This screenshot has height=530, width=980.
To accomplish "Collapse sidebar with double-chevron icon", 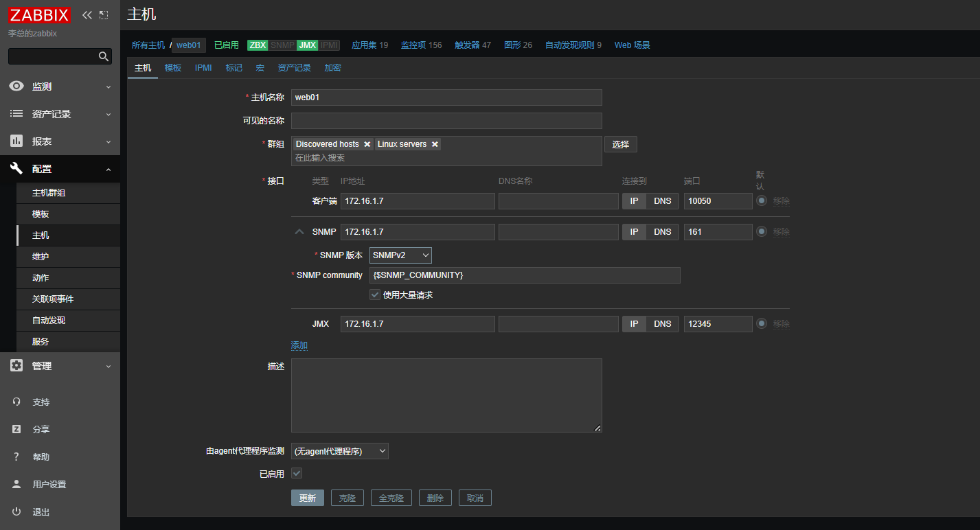I will point(87,14).
